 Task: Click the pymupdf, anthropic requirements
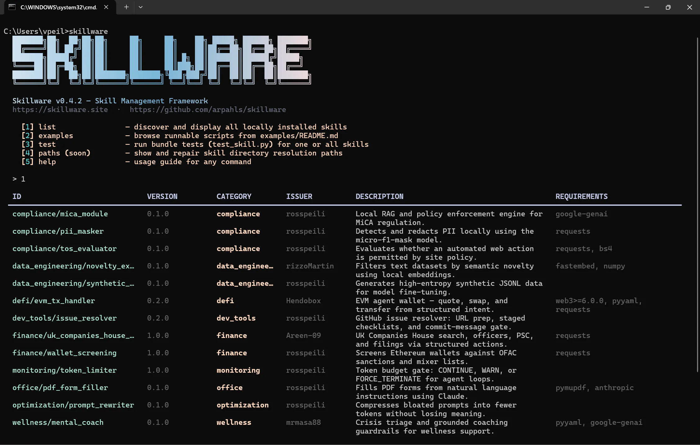pos(595,388)
